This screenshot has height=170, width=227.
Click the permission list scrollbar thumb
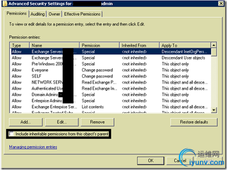(x=214, y=52)
